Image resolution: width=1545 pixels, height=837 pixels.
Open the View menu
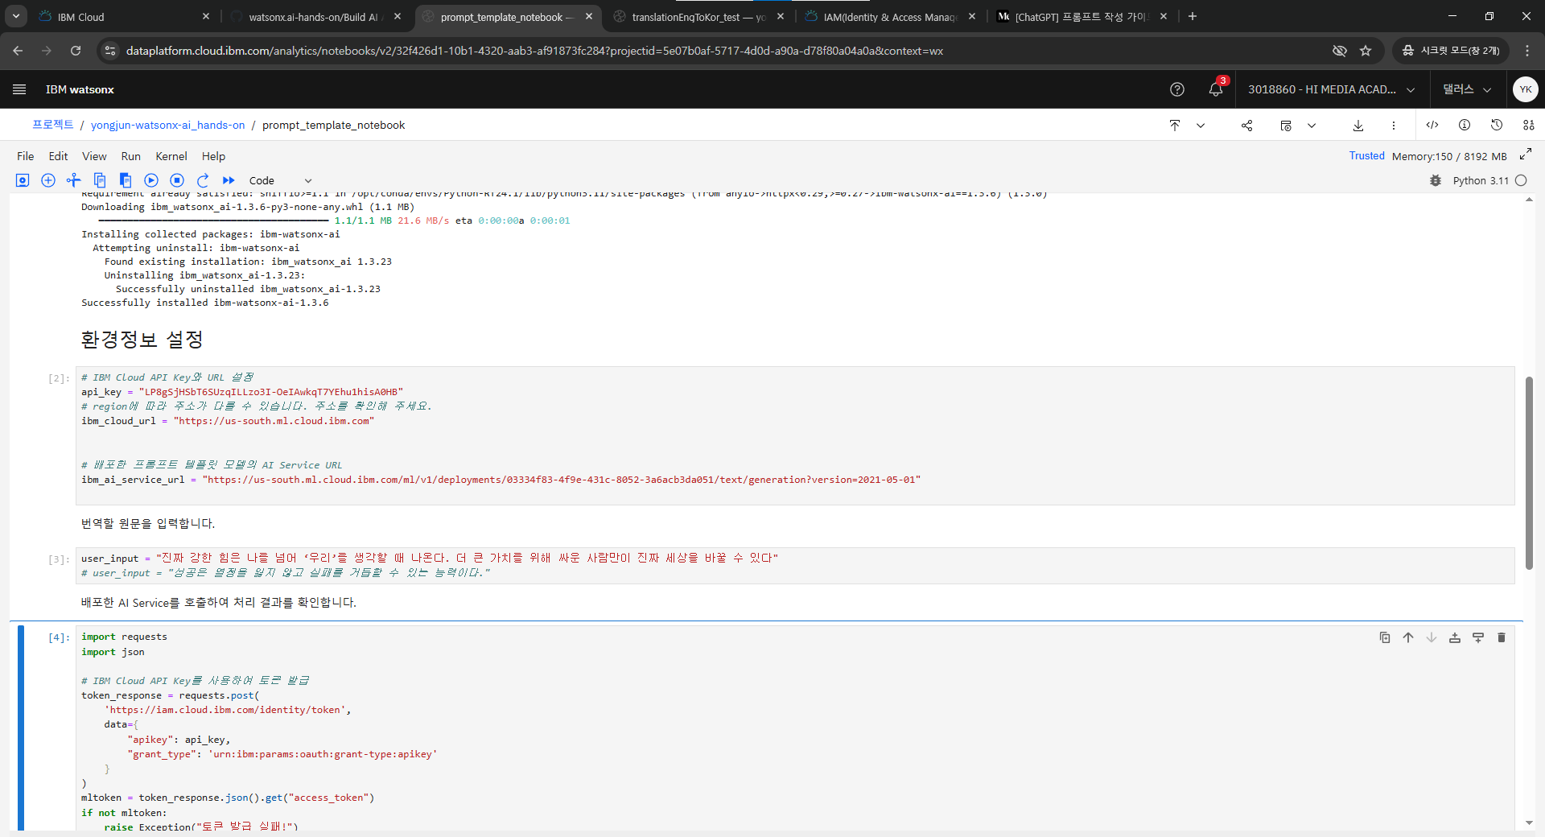click(94, 156)
